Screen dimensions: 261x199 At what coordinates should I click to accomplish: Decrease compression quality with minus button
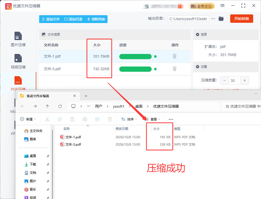(224, 80)
